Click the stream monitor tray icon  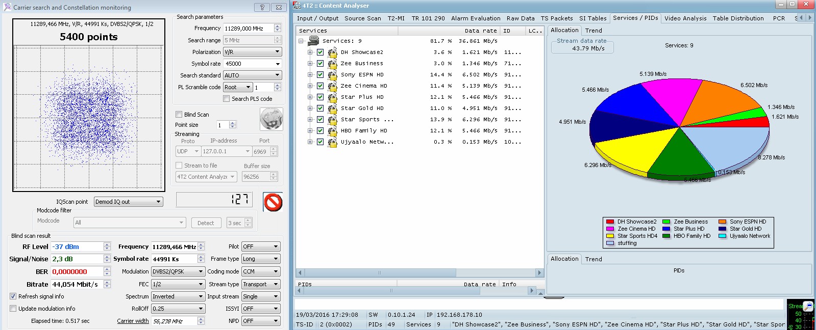[x=808, y=306]
